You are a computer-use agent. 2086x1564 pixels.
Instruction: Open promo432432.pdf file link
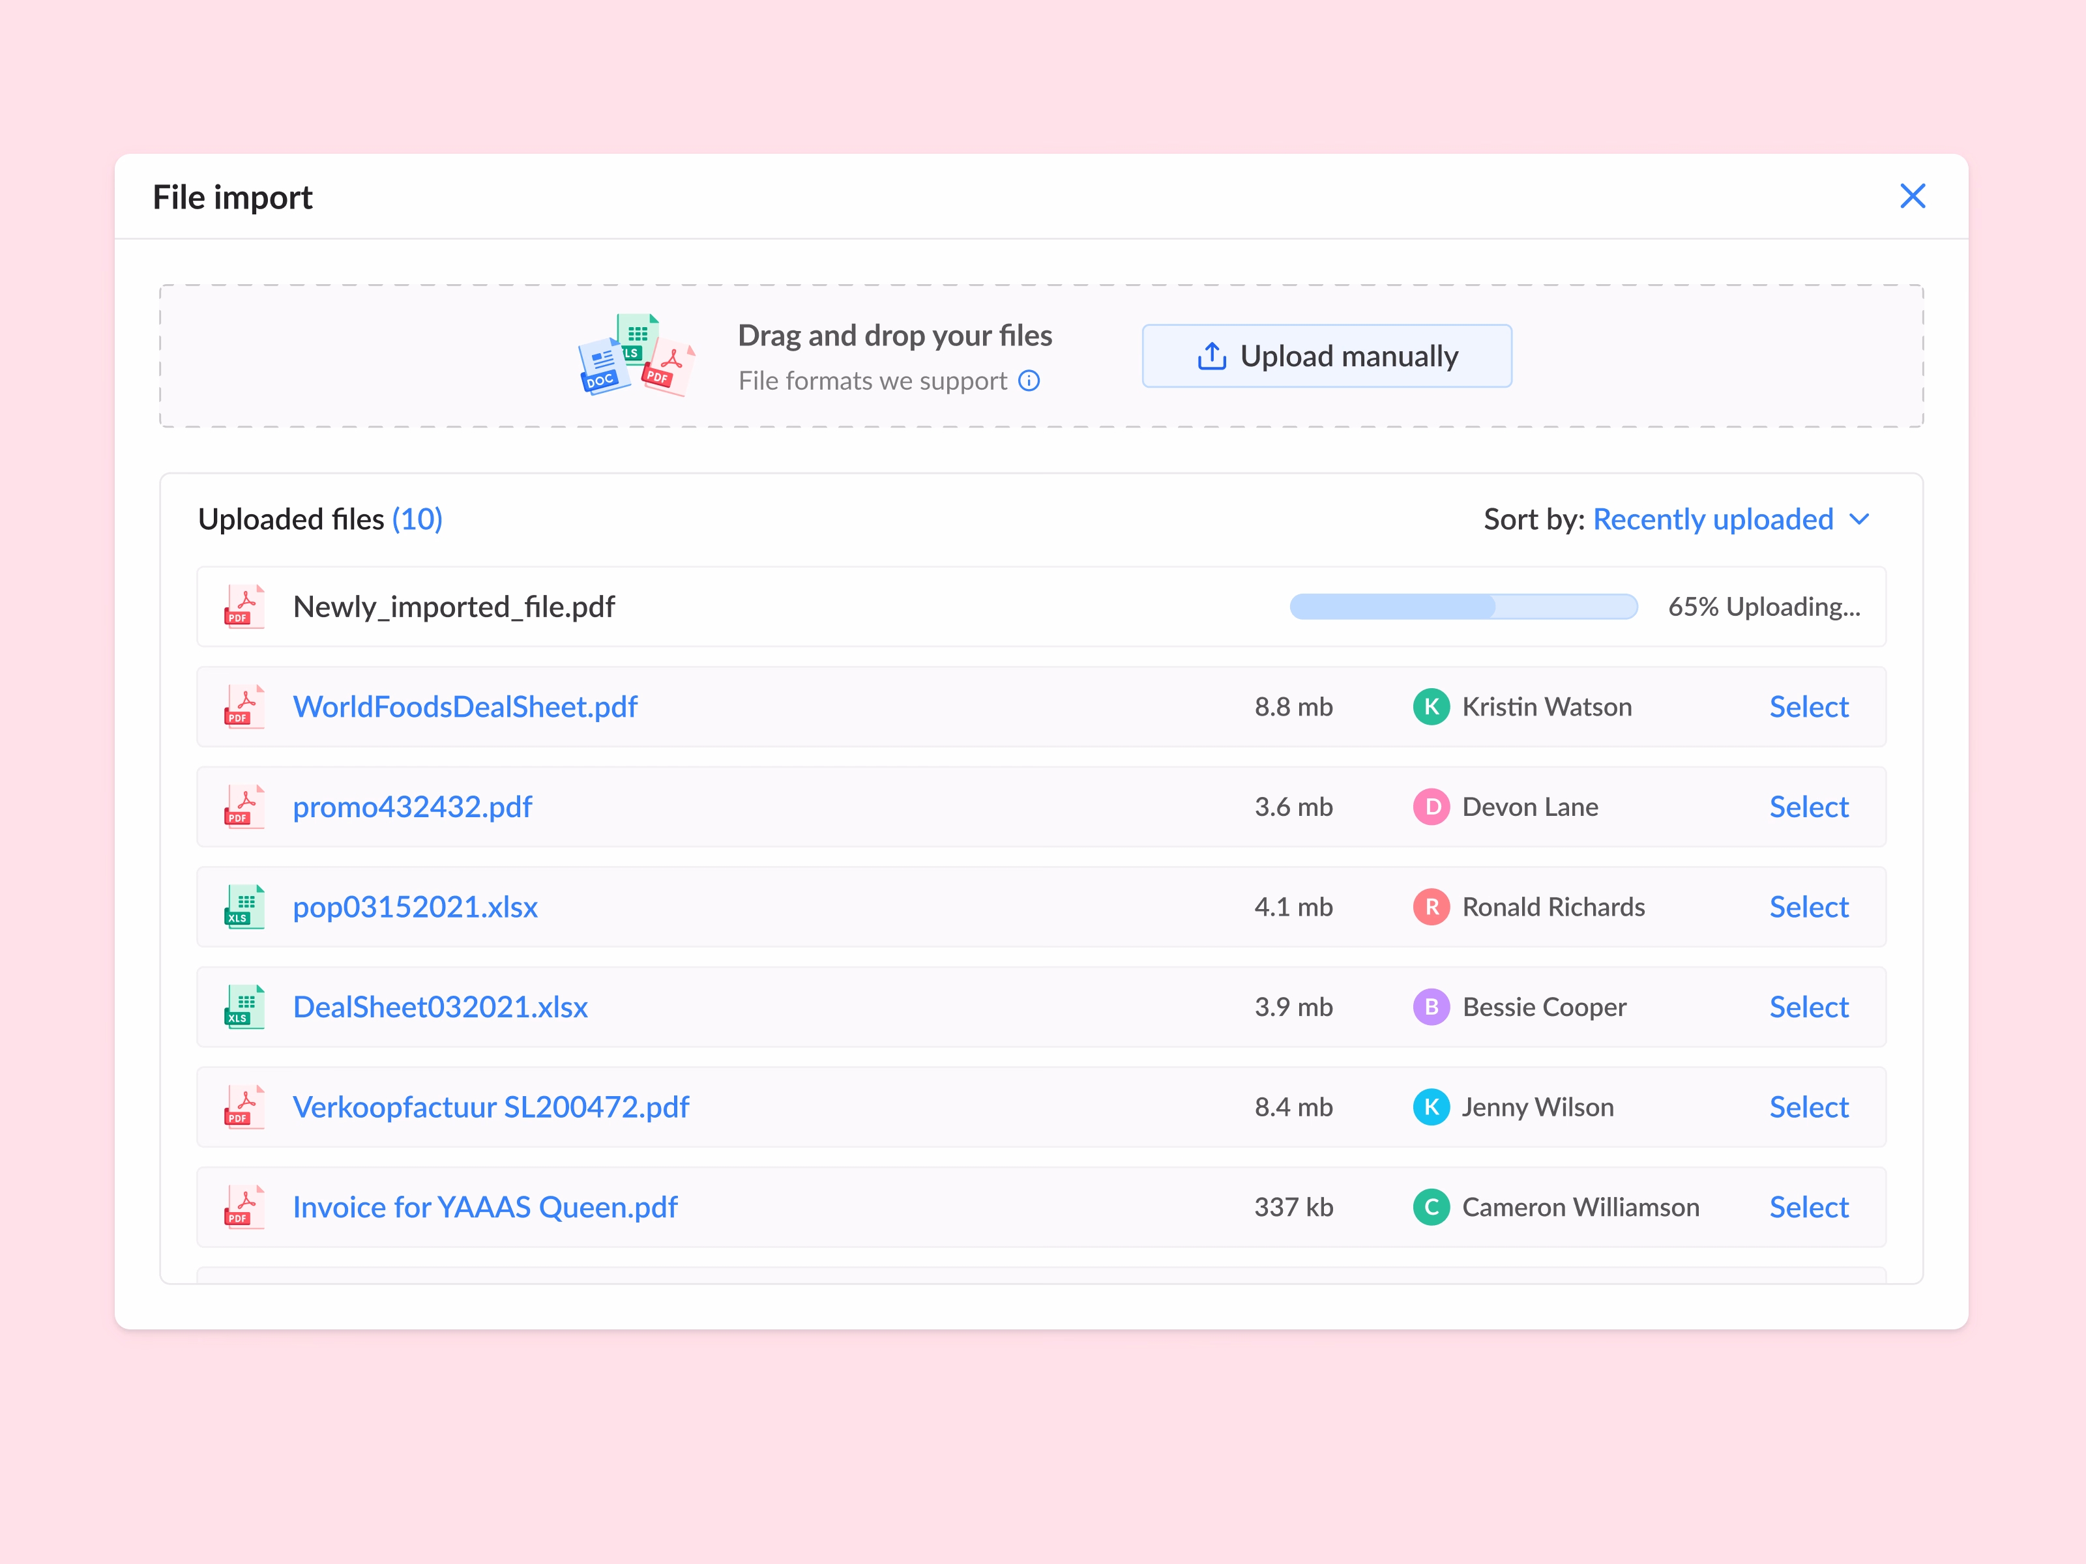pyautogui.click(x=412, y=806)
